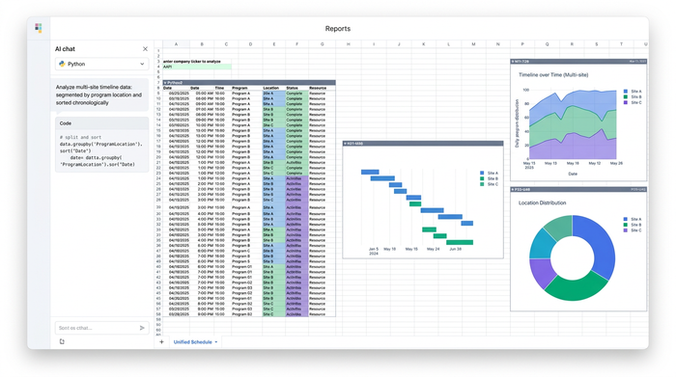Click 'enter company ticker to analyze' label cell
The image size is (676, 377).
(192, 62)
